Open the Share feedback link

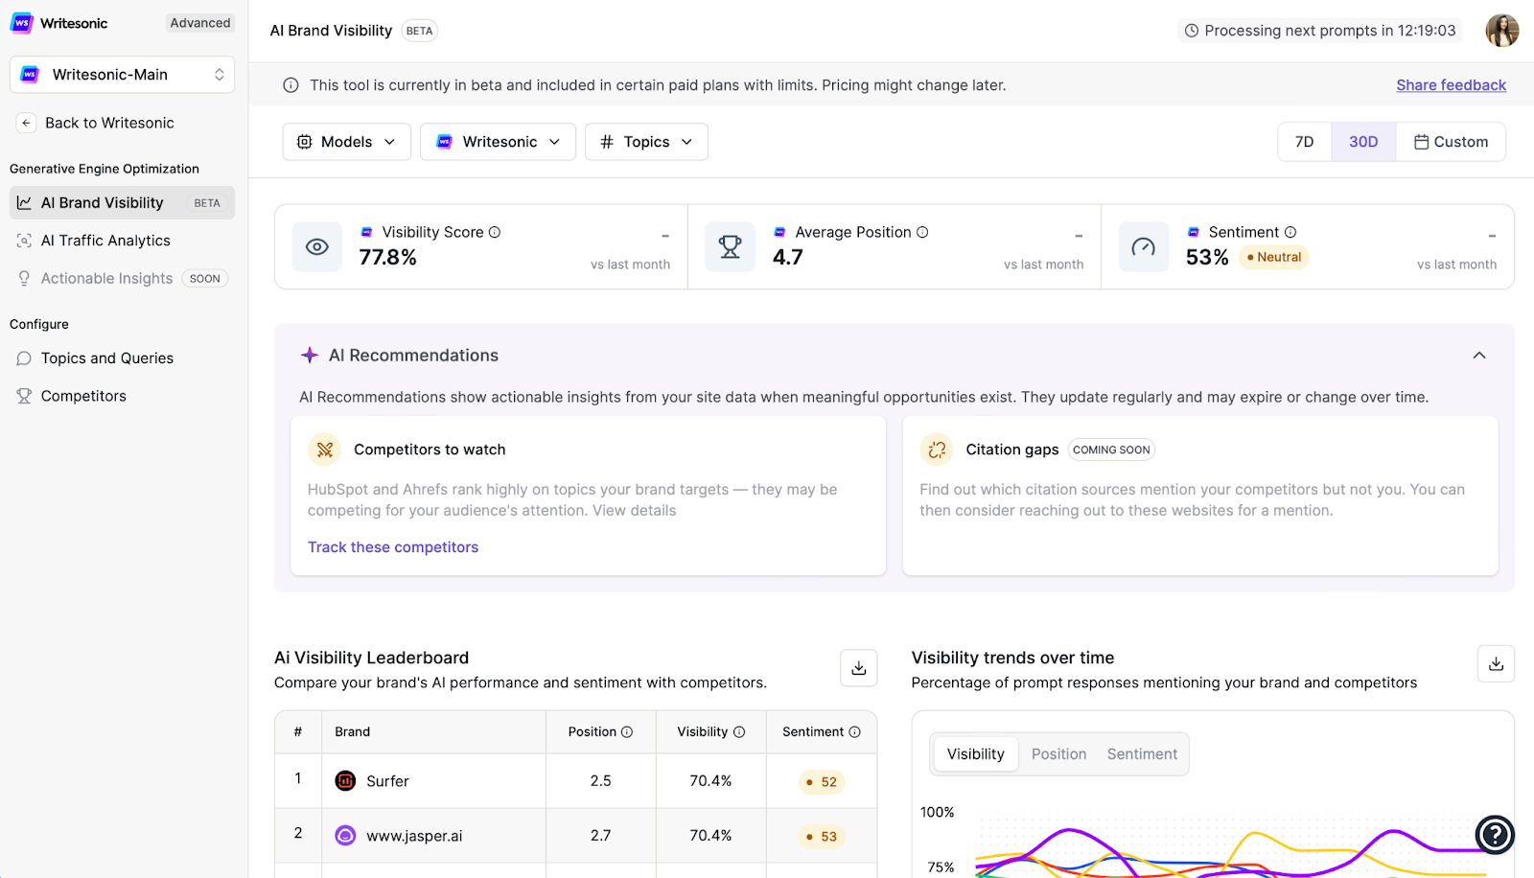tap(1451, 85)
